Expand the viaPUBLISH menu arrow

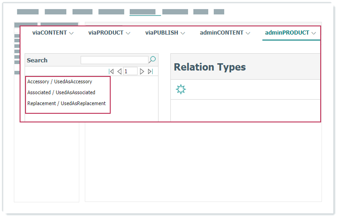click(x=182, y=33)
